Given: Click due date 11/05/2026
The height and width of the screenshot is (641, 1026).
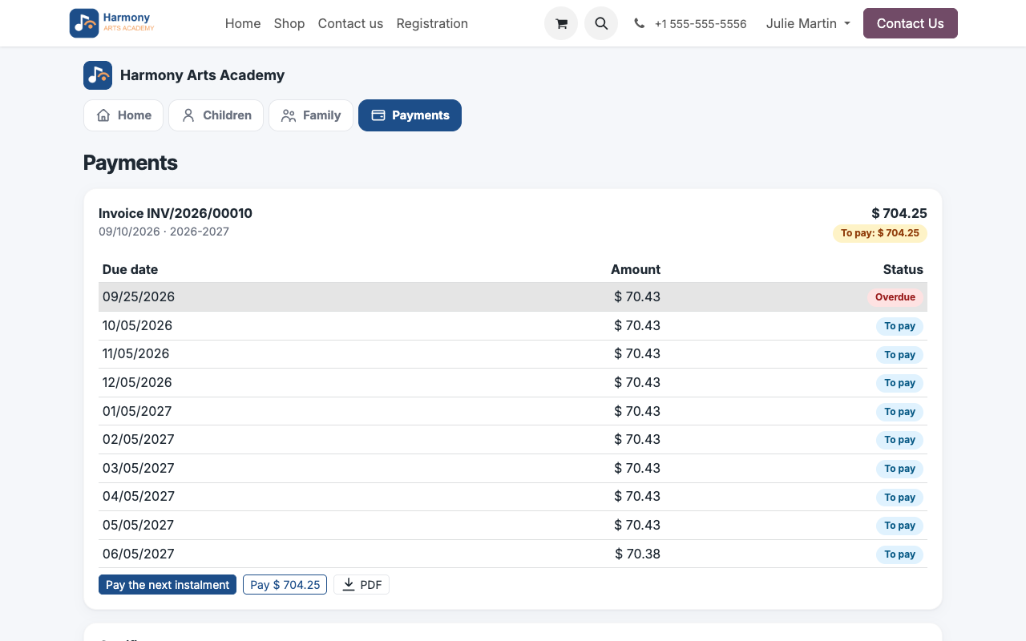Looking at the screenshot, I should pyautogui.click(x=135, y=353).
